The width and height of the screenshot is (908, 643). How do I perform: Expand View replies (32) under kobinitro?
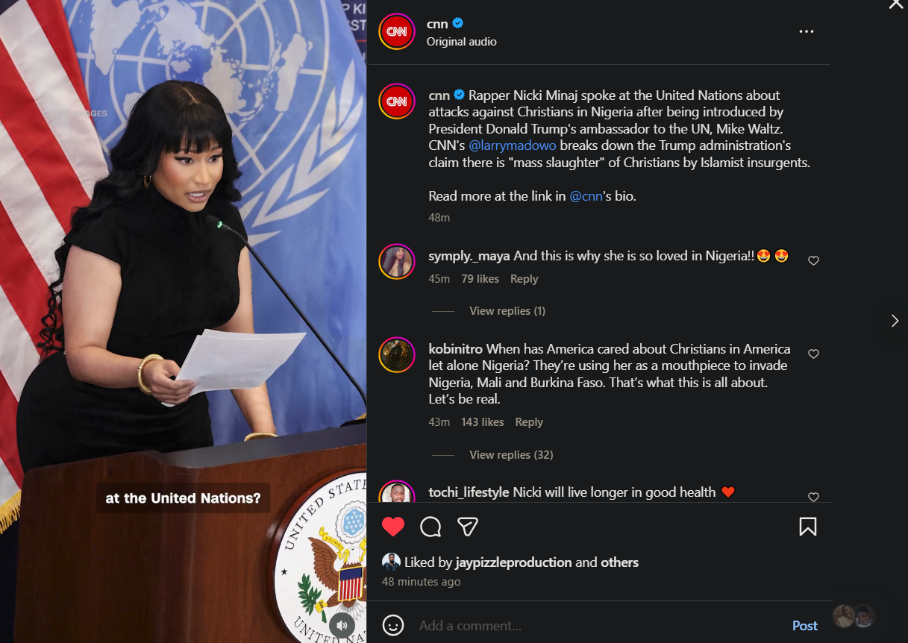click(x=511, y=454)
